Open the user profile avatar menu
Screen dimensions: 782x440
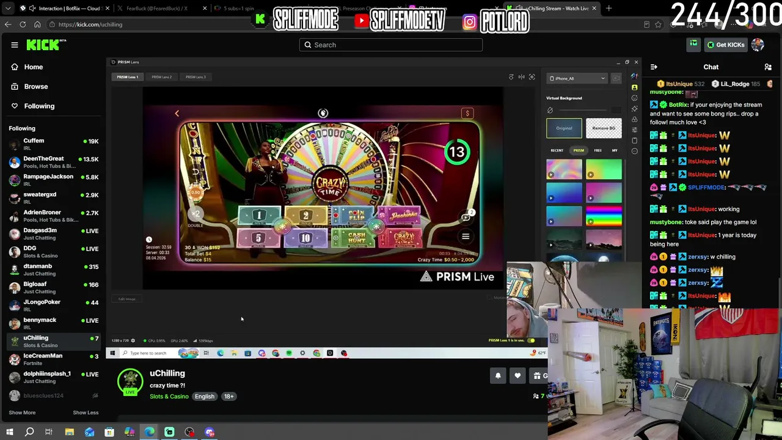758,45
